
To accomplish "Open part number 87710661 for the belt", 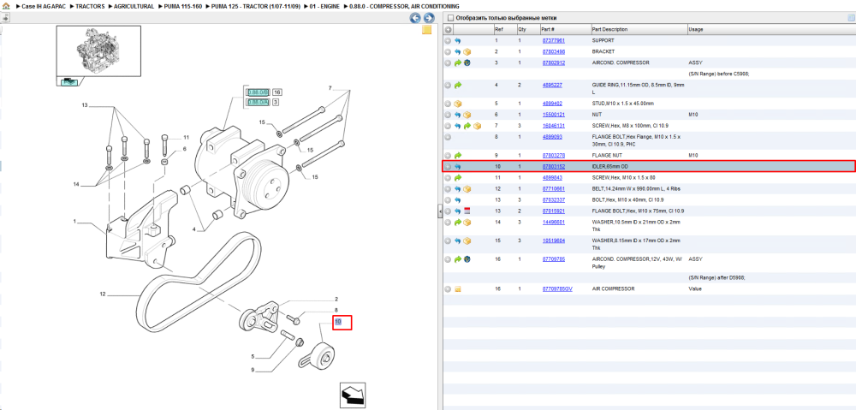I will click(x=553, y=188).
